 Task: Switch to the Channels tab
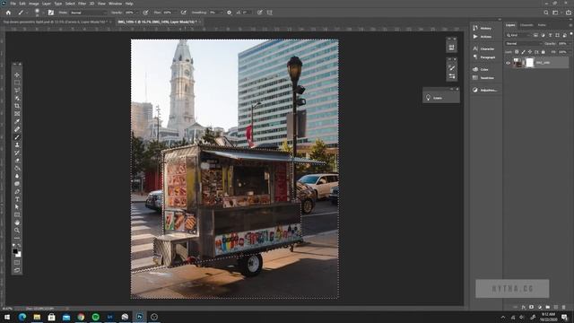pyautogui.click(x=526, y=25)
